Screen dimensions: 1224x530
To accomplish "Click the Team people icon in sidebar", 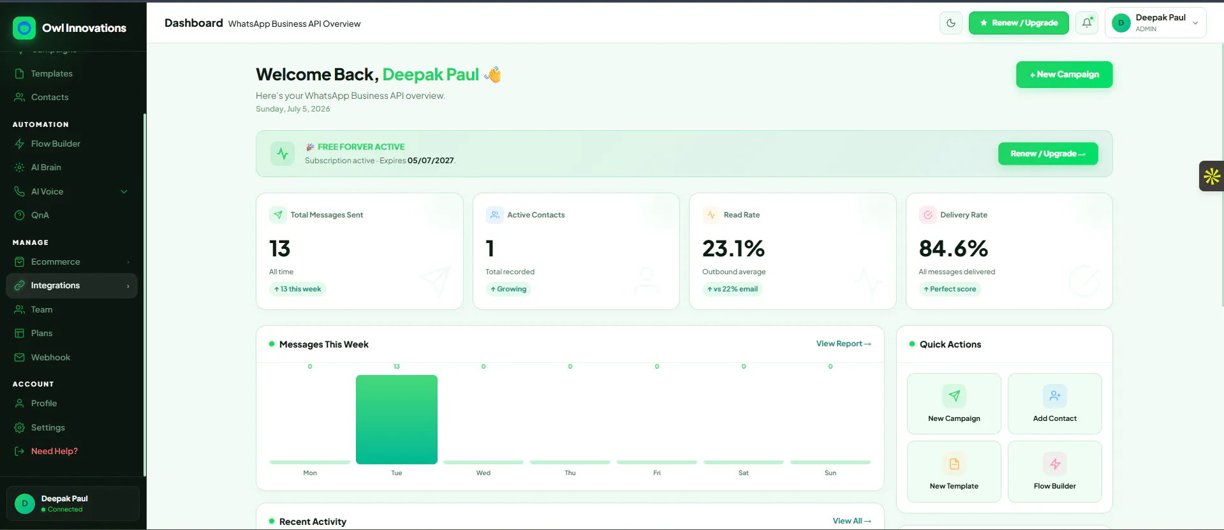I will [20, 309].
